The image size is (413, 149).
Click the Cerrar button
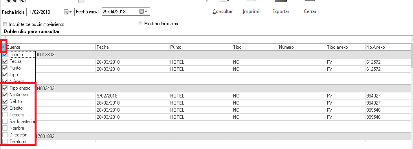[x=310, y=11]
